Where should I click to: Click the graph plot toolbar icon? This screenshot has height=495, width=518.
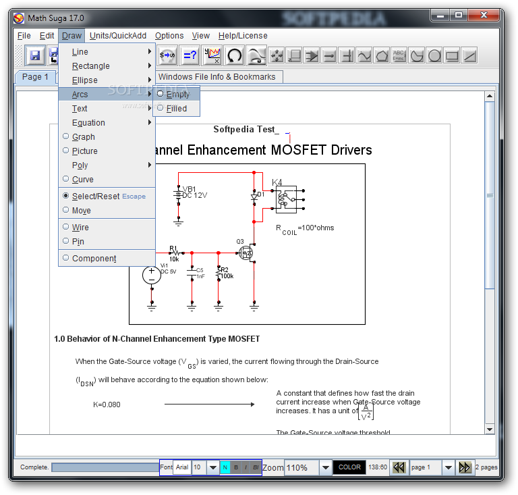(212, 55)
